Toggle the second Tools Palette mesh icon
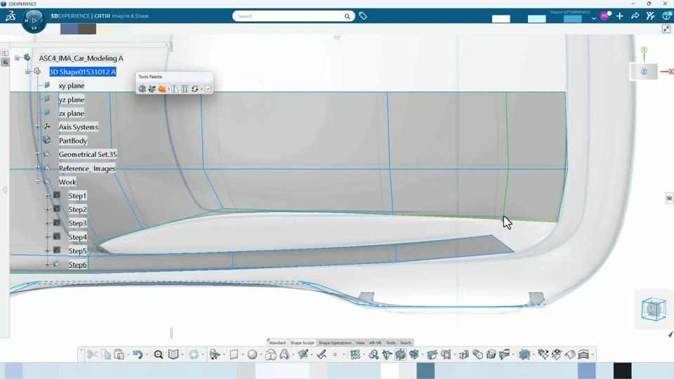The image size is (674, 379). pos(152,89)
